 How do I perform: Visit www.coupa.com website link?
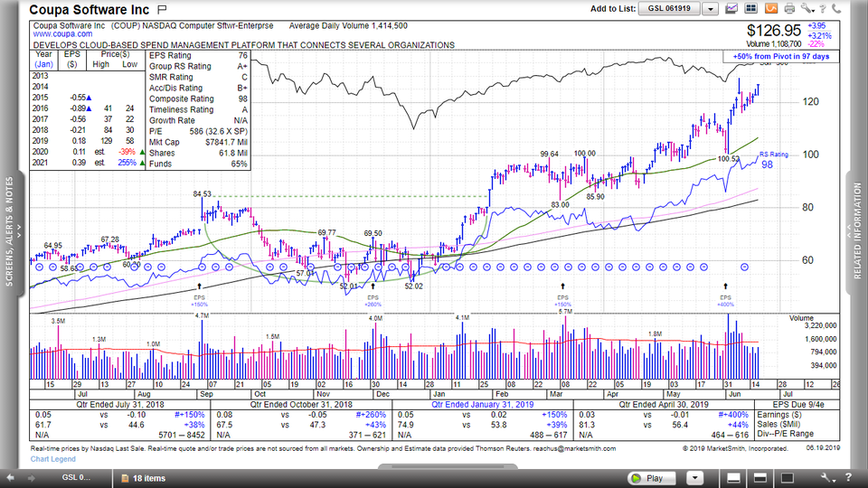(x=62, y=33)
